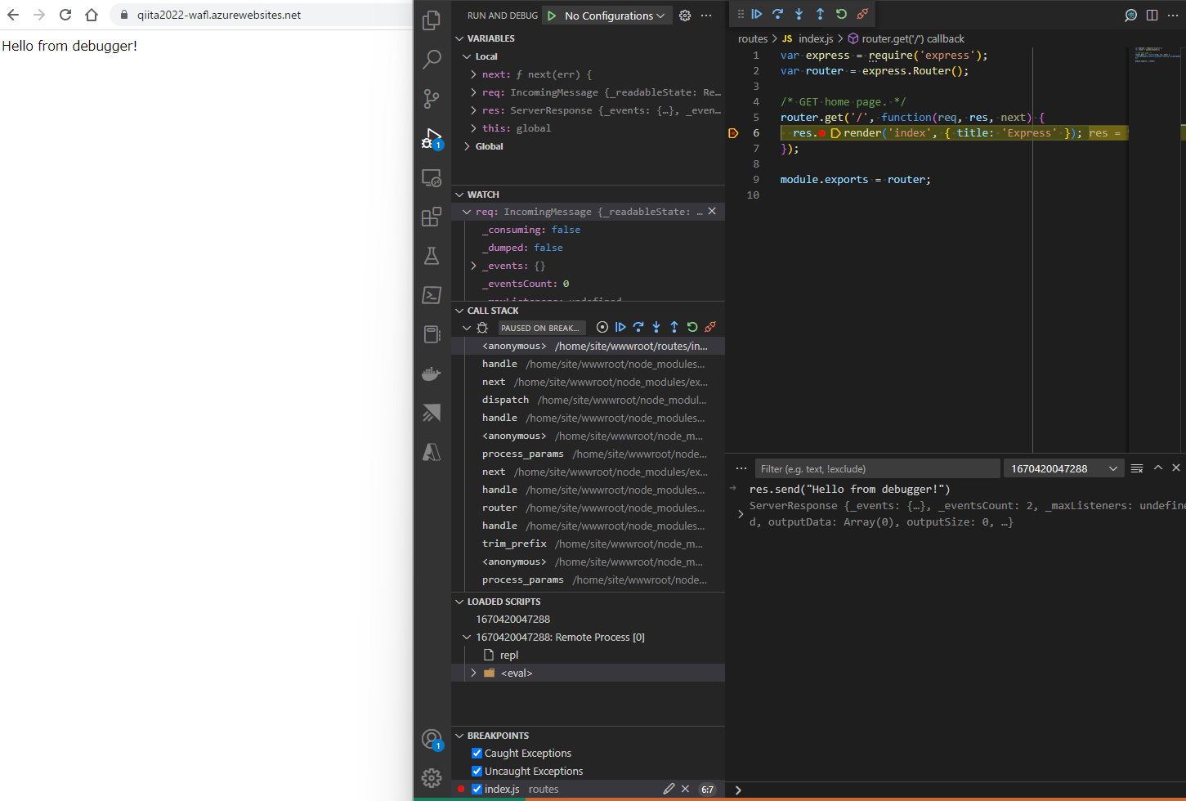Viewport: 1186px width, 801px height.
Task: Click Disconnect icon in Call Stack session row
Action: [710, 327]
